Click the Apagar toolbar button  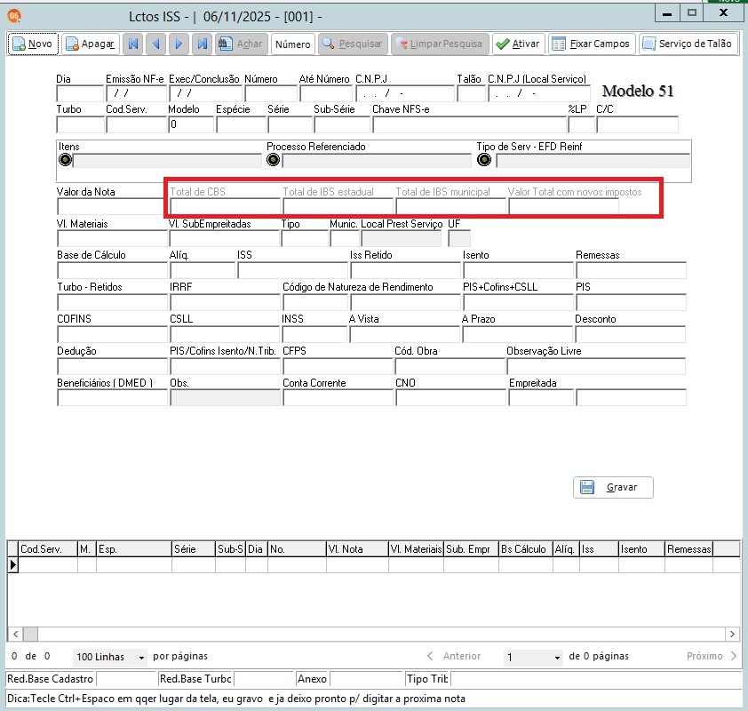(91, 44)
